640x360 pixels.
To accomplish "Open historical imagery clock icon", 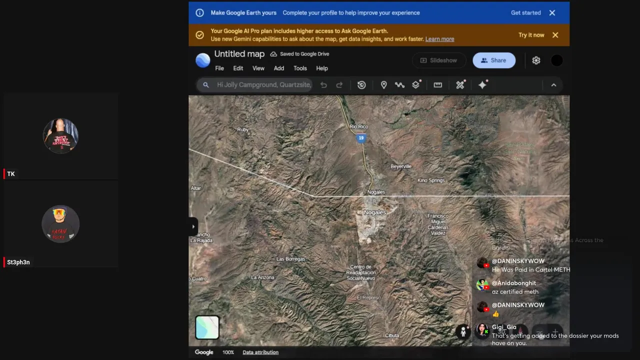I will [361, 85].
